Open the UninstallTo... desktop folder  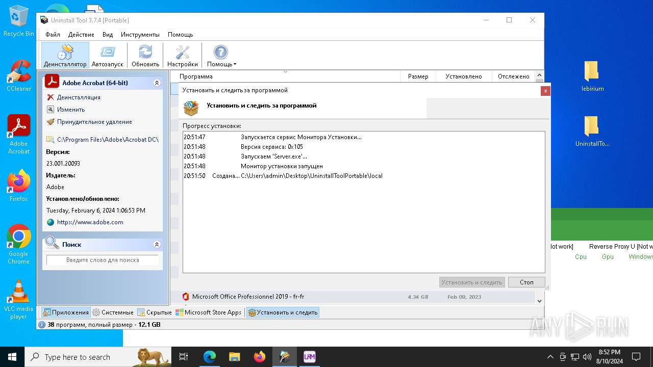(x=592, y=131)
